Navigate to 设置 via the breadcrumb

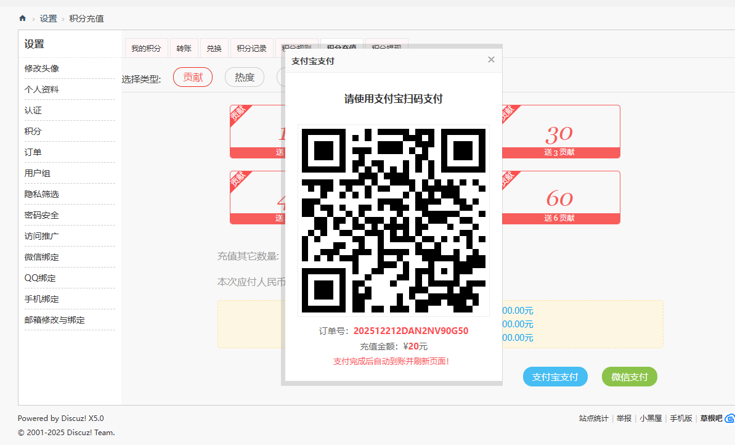[x=48, y=18]
